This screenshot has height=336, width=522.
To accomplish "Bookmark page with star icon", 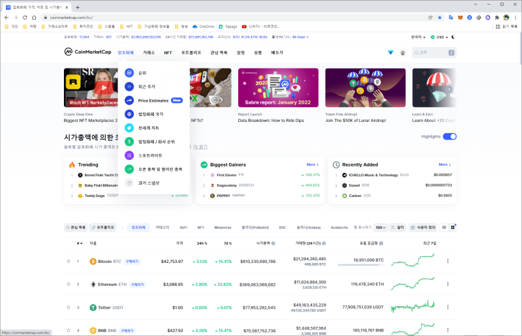I will [x=440, y=18].
